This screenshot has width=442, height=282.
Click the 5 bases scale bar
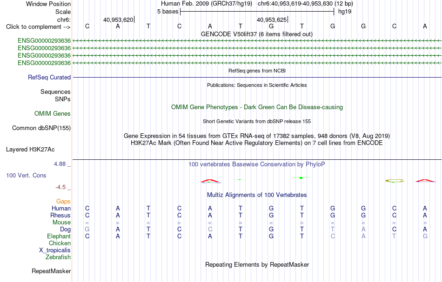[x=257, y=12]
